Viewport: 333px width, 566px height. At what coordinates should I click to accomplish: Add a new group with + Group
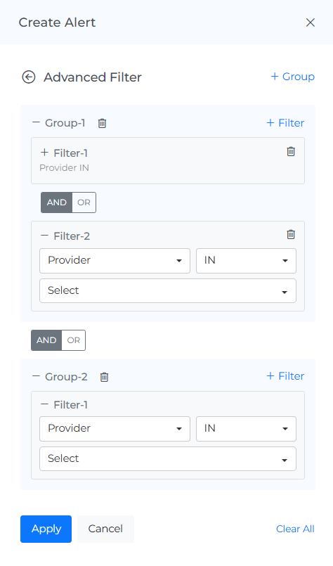point(292,77)
